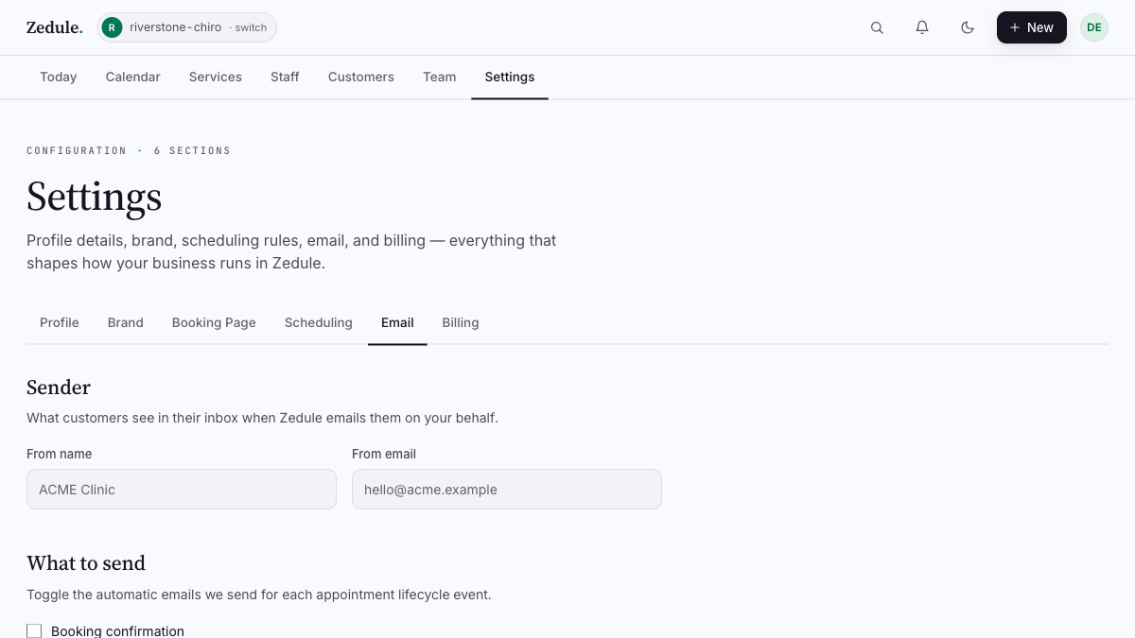Image resolution: width=1135 pixels, height=638 pixels.
Task: Click the 'Sender' heading
Action: coord(59,388)
